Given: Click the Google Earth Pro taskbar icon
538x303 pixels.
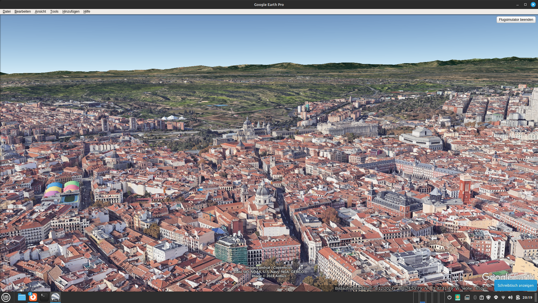Looking at the screenshot, I should coord(55,297).
